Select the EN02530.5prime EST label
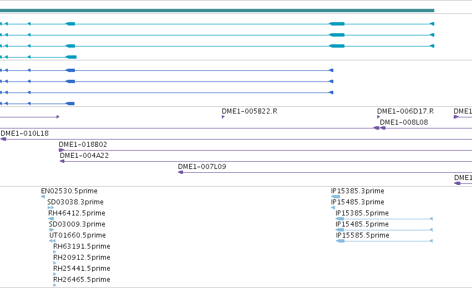 [69, 191]
